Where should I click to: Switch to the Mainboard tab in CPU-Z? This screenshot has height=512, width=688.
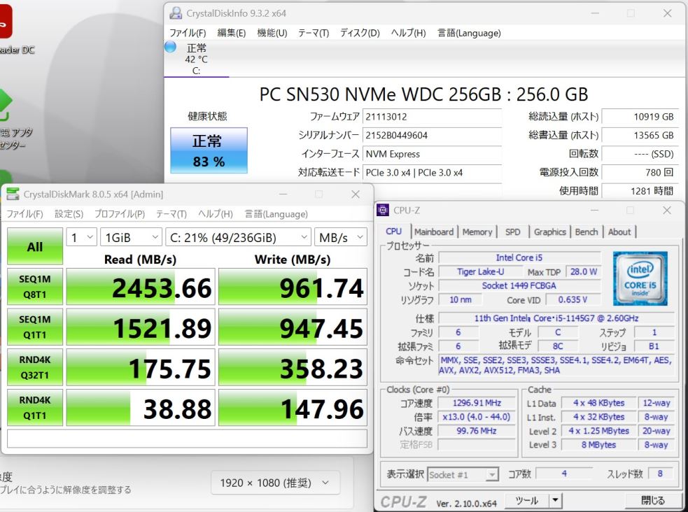tap(434, 232)
